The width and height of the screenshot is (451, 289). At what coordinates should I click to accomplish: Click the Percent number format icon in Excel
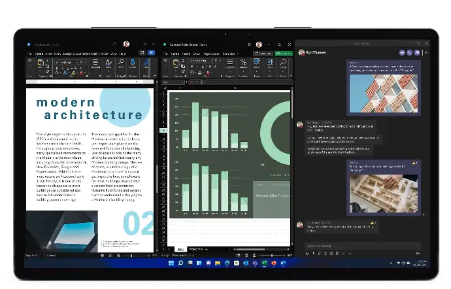click(x=244, y=63)
